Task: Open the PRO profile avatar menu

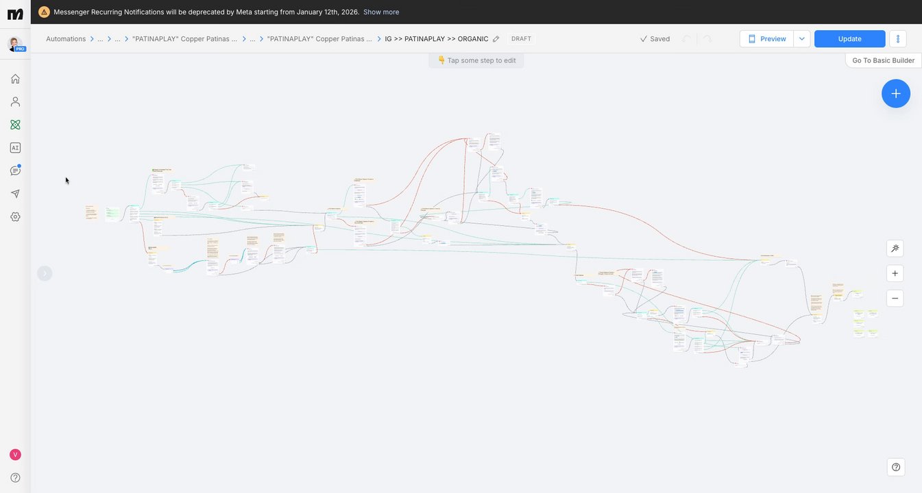Action: tap(15, 44)
